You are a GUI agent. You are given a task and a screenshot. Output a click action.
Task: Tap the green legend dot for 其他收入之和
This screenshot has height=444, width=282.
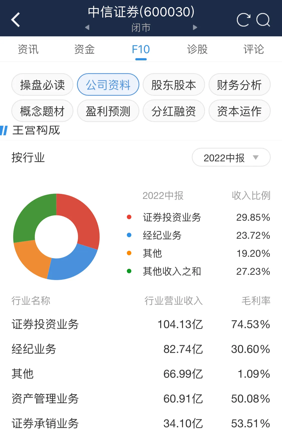point(129,271)
